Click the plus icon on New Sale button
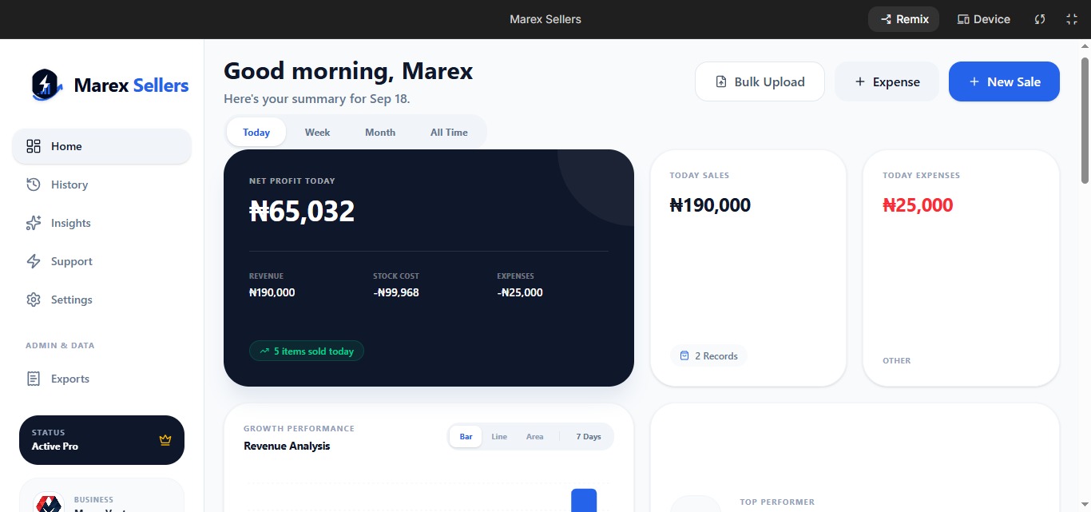Image resolution: width=1091 pixels, height=512 pixels. pyautogui.click(x=974, y=81)
